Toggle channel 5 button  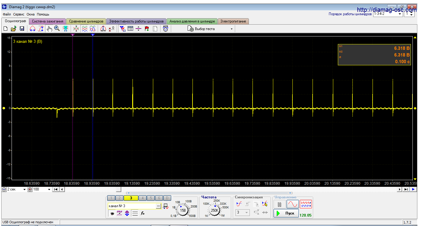tap(150, 198)
